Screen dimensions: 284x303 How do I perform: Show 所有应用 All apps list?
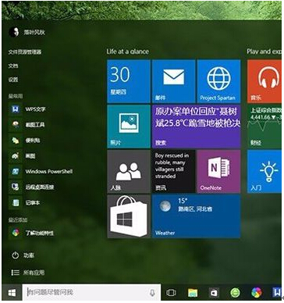point(28,273)
